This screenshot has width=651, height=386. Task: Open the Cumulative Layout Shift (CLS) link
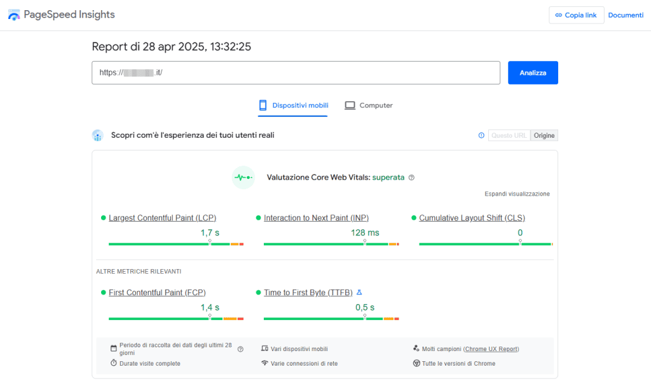[472, 218]
